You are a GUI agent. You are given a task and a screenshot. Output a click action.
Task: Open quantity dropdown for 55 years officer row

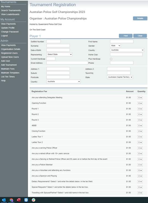pyautogui.click(x=140, y=159)
